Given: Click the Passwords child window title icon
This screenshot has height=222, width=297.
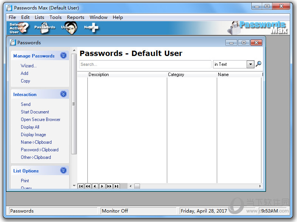Looking at the screenshot, I should (12, 42).
